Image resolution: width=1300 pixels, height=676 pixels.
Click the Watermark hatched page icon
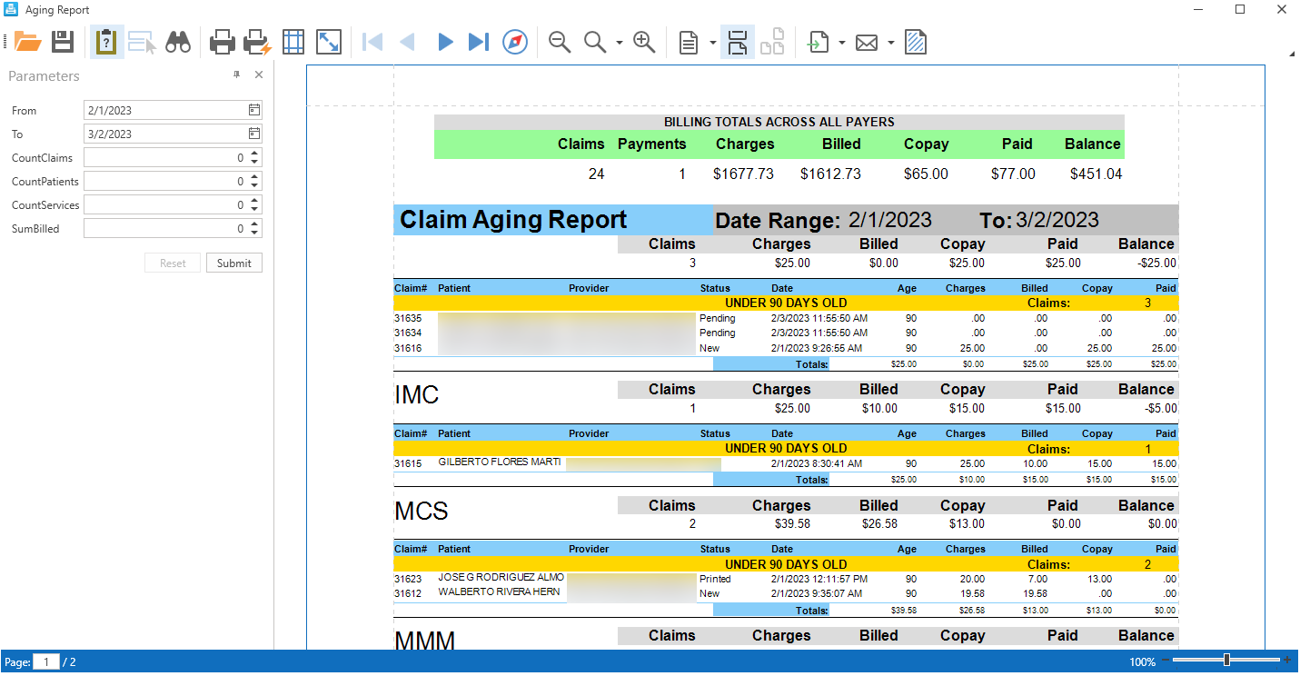tap(916, 42)
